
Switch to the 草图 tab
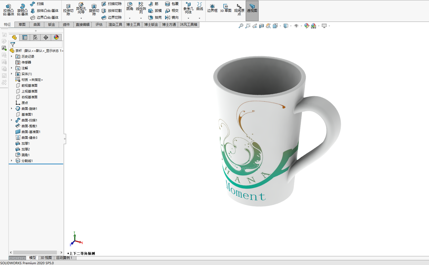coord(22,24)
